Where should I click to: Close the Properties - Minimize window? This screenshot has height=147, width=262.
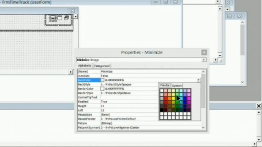[x=204, y=52]
